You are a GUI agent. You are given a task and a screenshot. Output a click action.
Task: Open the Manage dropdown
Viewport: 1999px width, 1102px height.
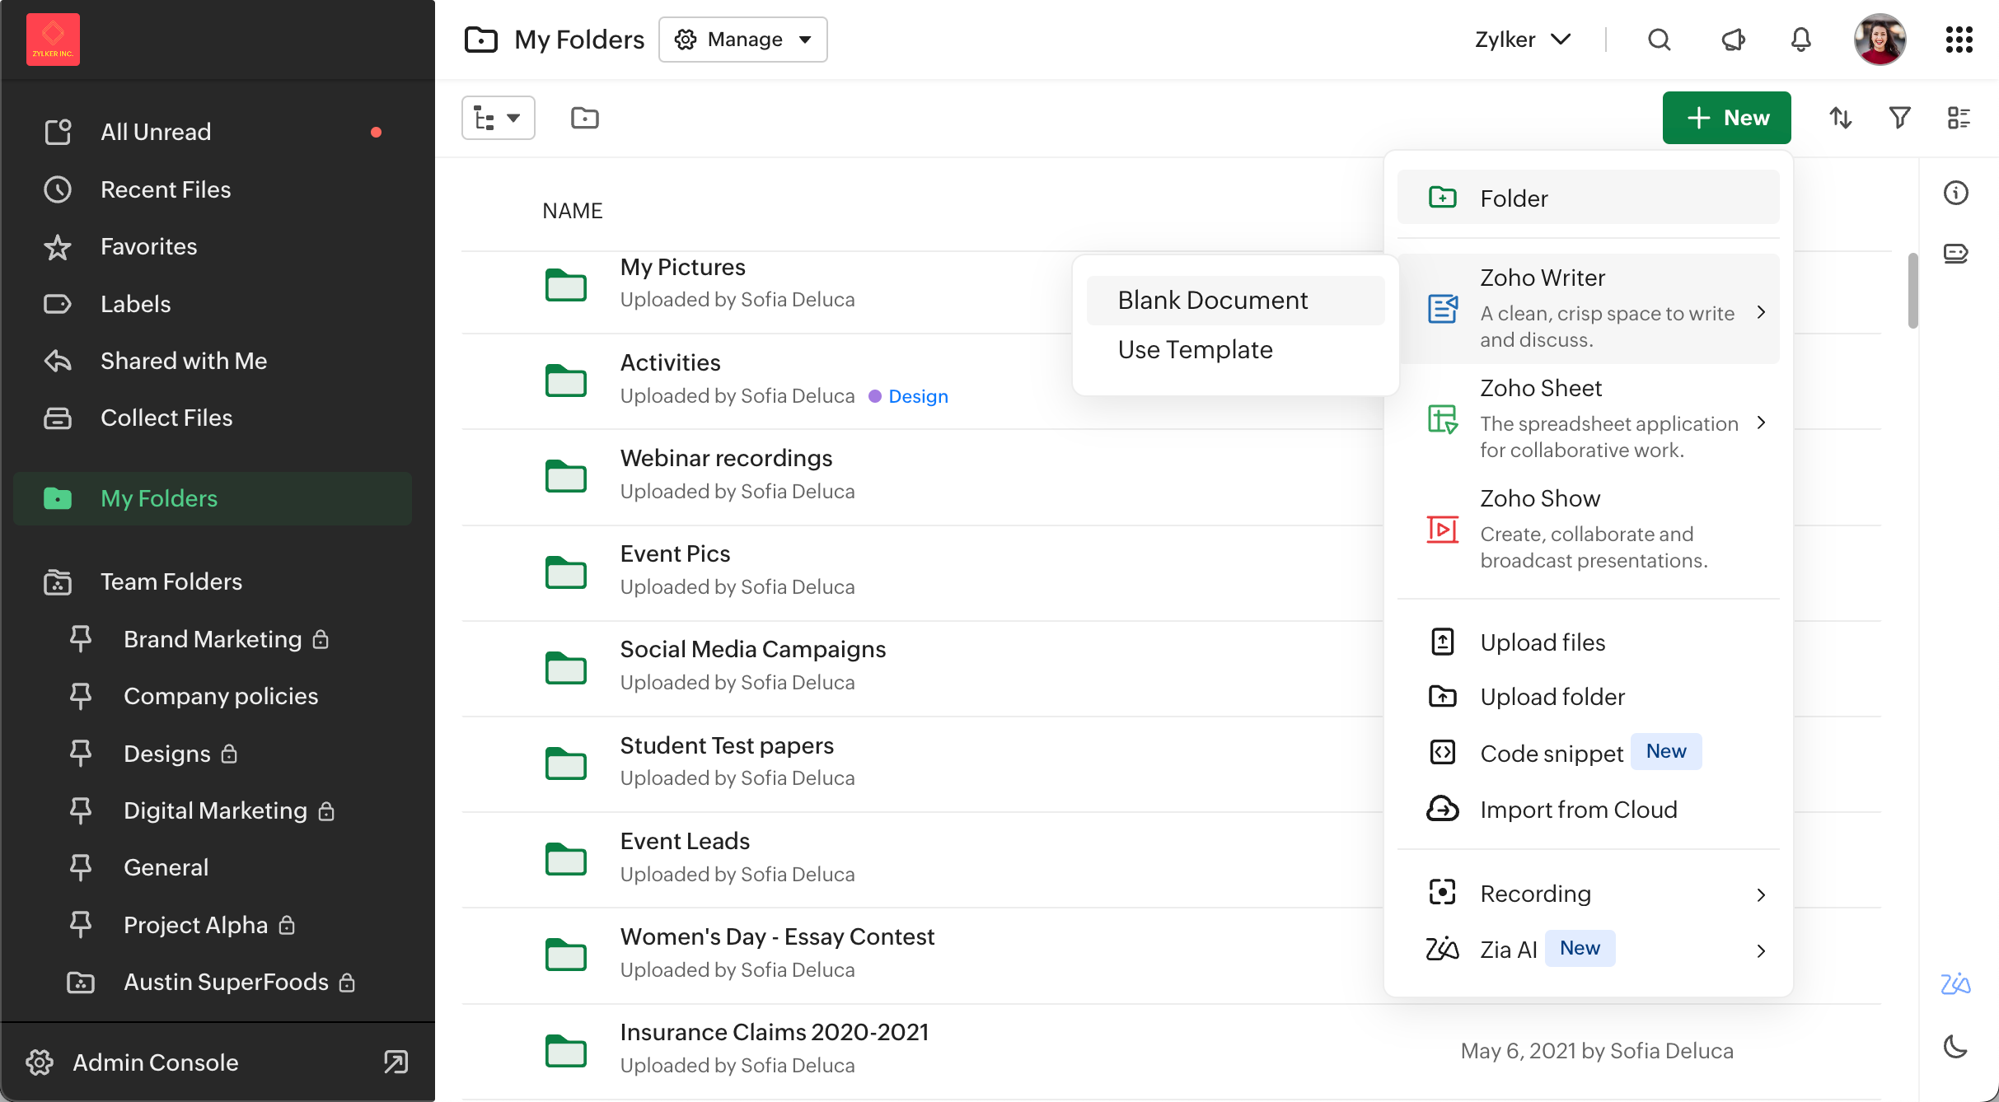click(743, 40)
